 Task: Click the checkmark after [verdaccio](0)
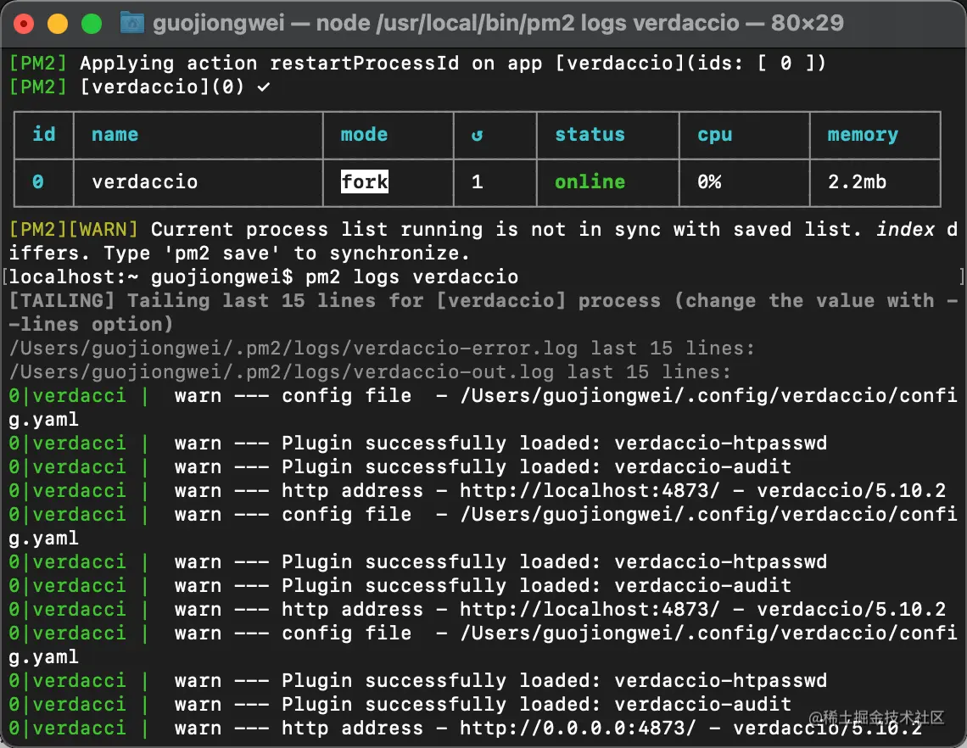click(x=263, y=87)
